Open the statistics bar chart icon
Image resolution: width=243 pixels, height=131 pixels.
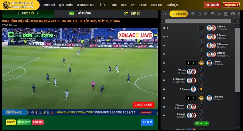coord(165,14)
